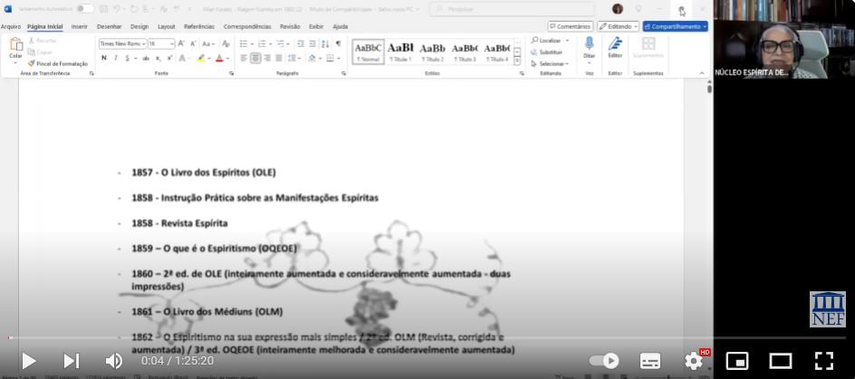Viewport: 855px width, 379px height.
Task: Clear all formatting icon
Action: coord(226,43)
